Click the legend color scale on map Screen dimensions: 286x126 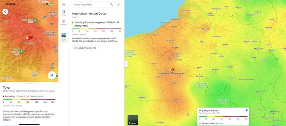[x=223, y=117]
